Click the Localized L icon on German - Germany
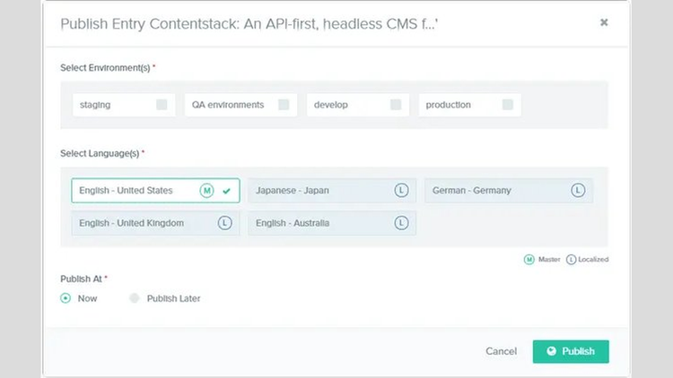673x378 pixels. pos(578,190)
